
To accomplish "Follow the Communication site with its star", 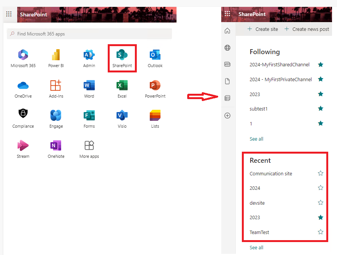I will pos(321,173).
